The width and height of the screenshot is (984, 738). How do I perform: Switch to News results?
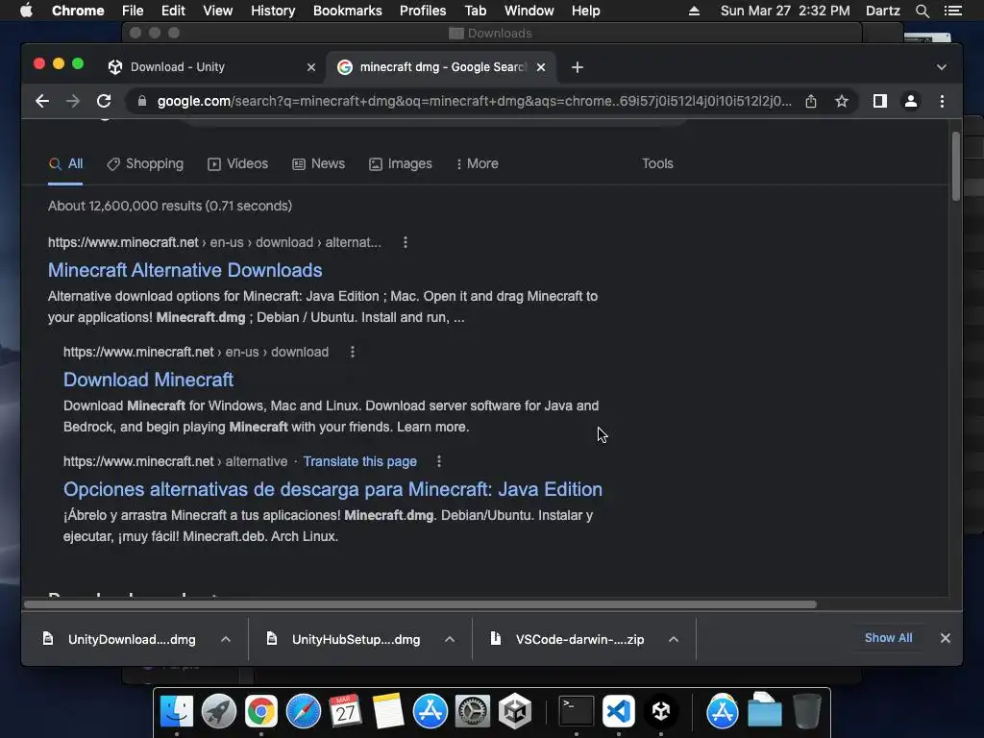pyautogui.click(x=319, y=163)
